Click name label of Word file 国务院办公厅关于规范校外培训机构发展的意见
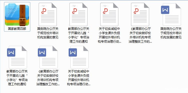The height and width of the screenshot is (93, 188). (171, 33)
